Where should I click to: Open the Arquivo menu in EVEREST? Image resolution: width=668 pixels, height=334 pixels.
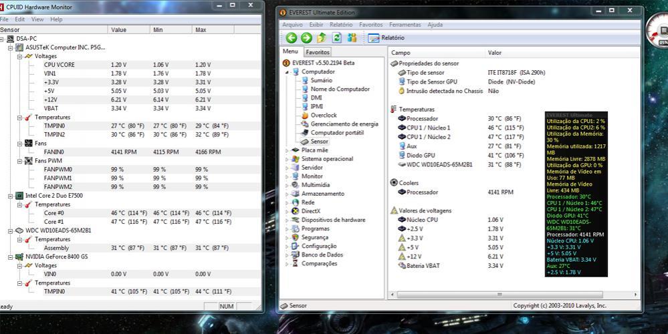click(x=292, y=25)
